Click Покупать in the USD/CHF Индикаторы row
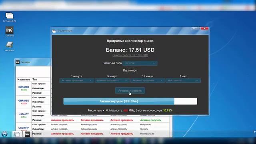The width and height of the screenshot is (256, 144). 144,129
